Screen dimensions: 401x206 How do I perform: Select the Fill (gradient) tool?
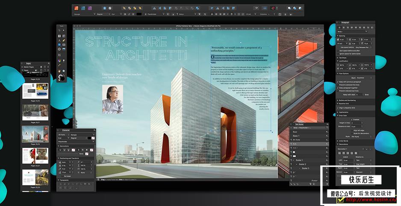pyautogui.click(x=59, y=61)
